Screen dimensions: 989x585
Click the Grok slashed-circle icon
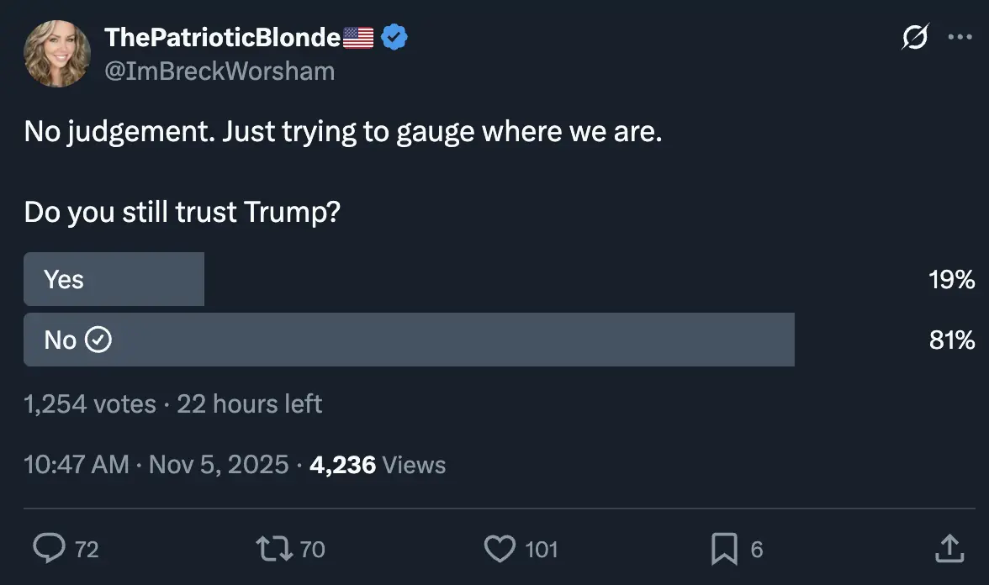point(915,37)
